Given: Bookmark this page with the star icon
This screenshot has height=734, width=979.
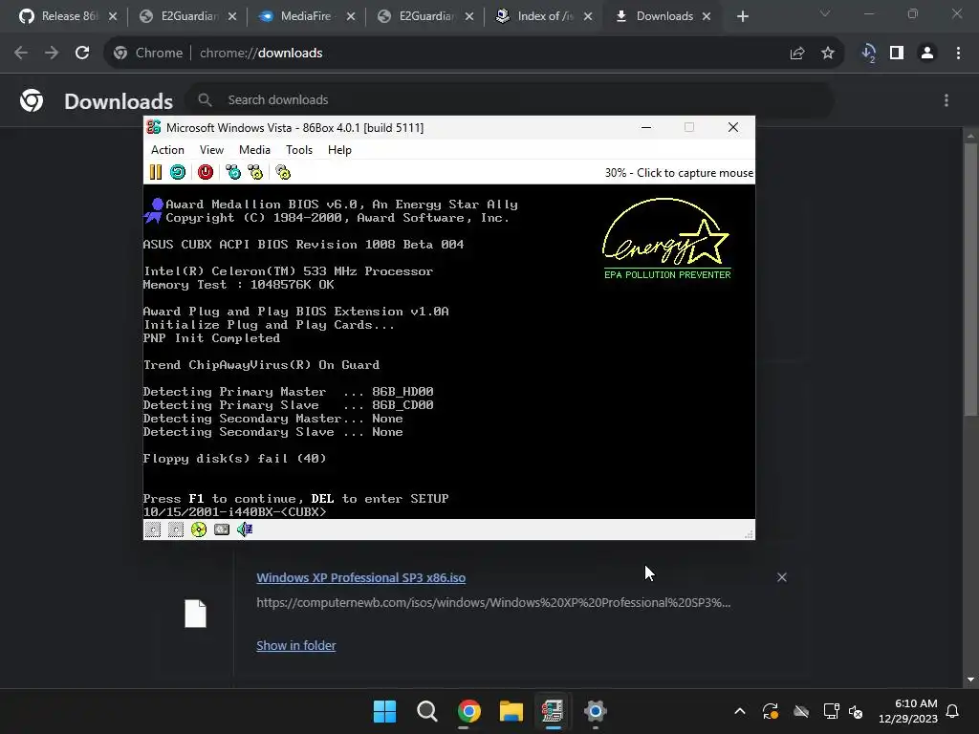Looking at the screenshot, I should pyautogui.click(x=828, y=54).
